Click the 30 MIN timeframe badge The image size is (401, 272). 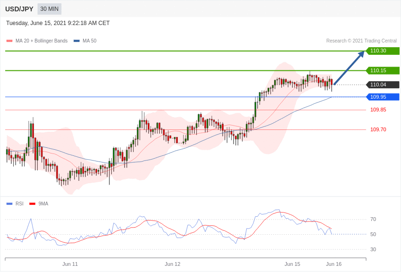click(50, 9)
